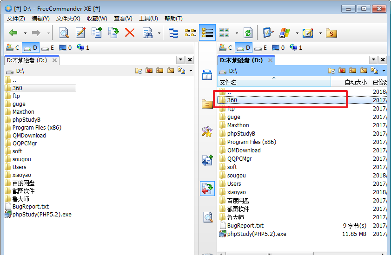Click desktop icon 0 in the right drive bar

click(x=278, y=47)
